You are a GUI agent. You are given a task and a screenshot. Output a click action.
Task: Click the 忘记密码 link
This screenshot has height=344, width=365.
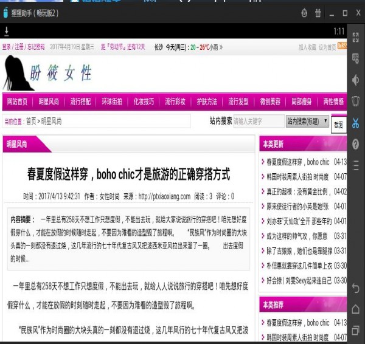pos(36,47)
